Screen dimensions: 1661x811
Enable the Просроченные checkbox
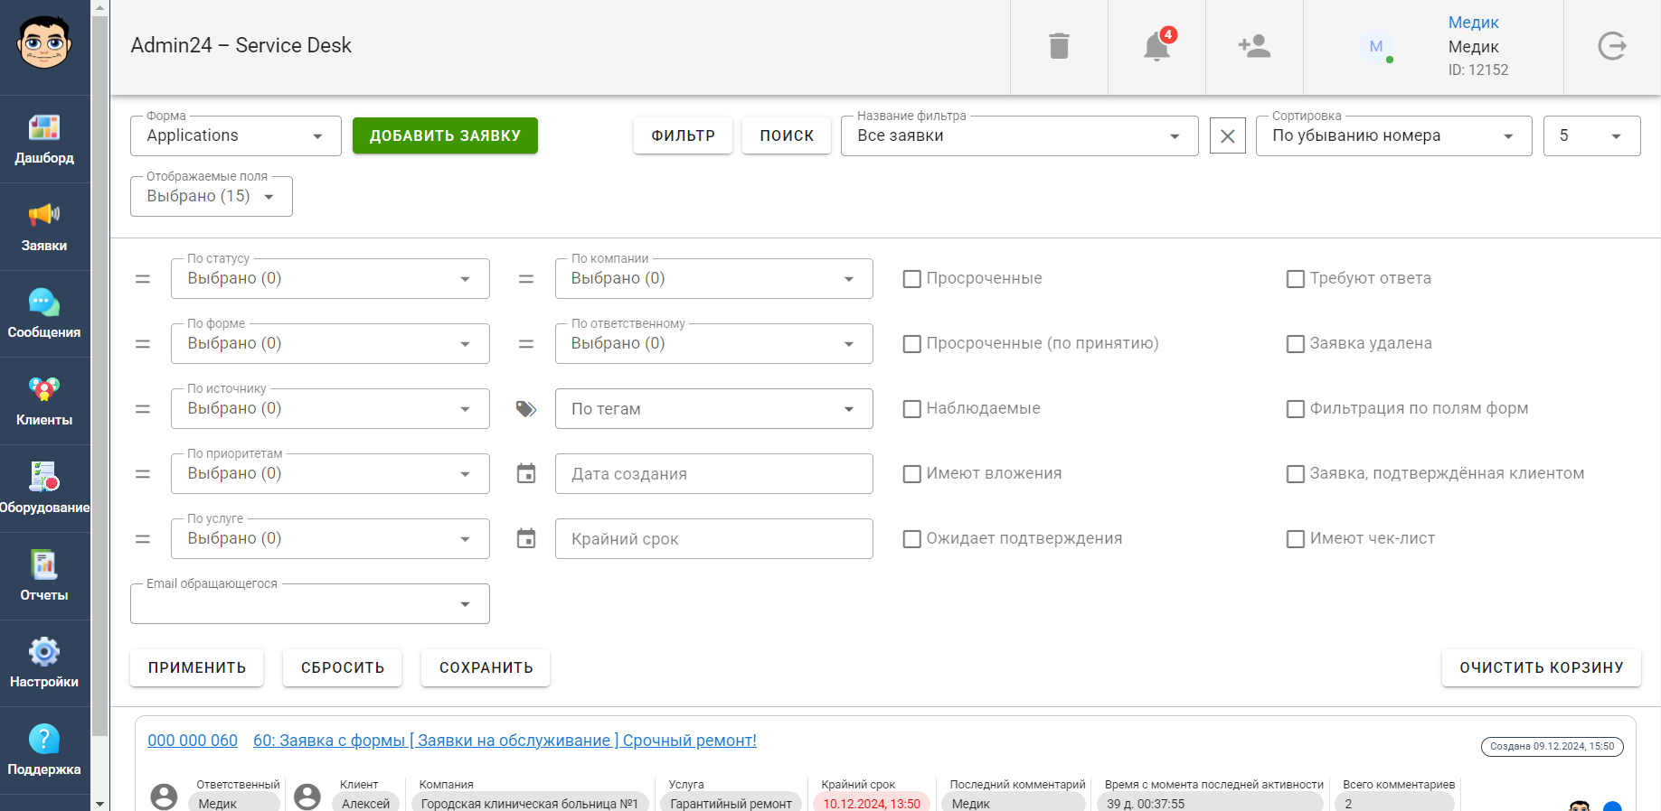coord(912,279)
